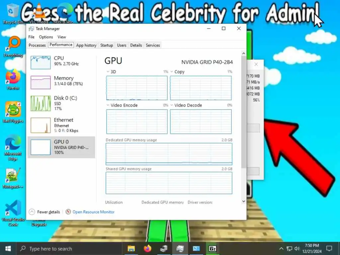Click the Dedicated GPU memory usage graph

click(x=169, y=154)
